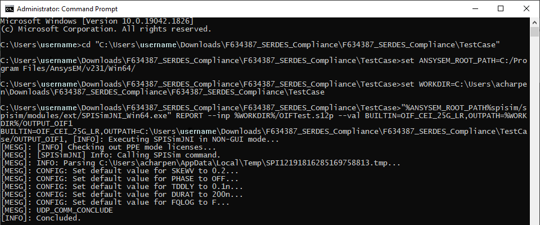
Task: Click the PHASE to OFF config line
Action: click(x=119, y=179)
